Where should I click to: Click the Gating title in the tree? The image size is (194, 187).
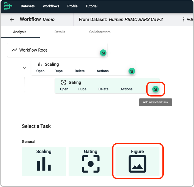(x=75, y=82)
